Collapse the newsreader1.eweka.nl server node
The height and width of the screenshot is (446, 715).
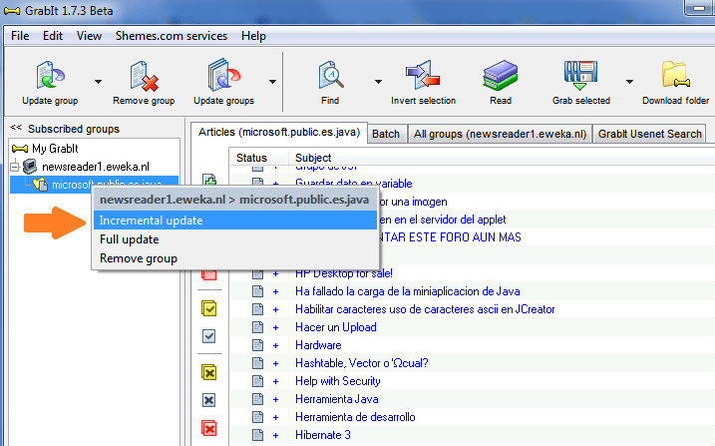click(x=15, y=167)
